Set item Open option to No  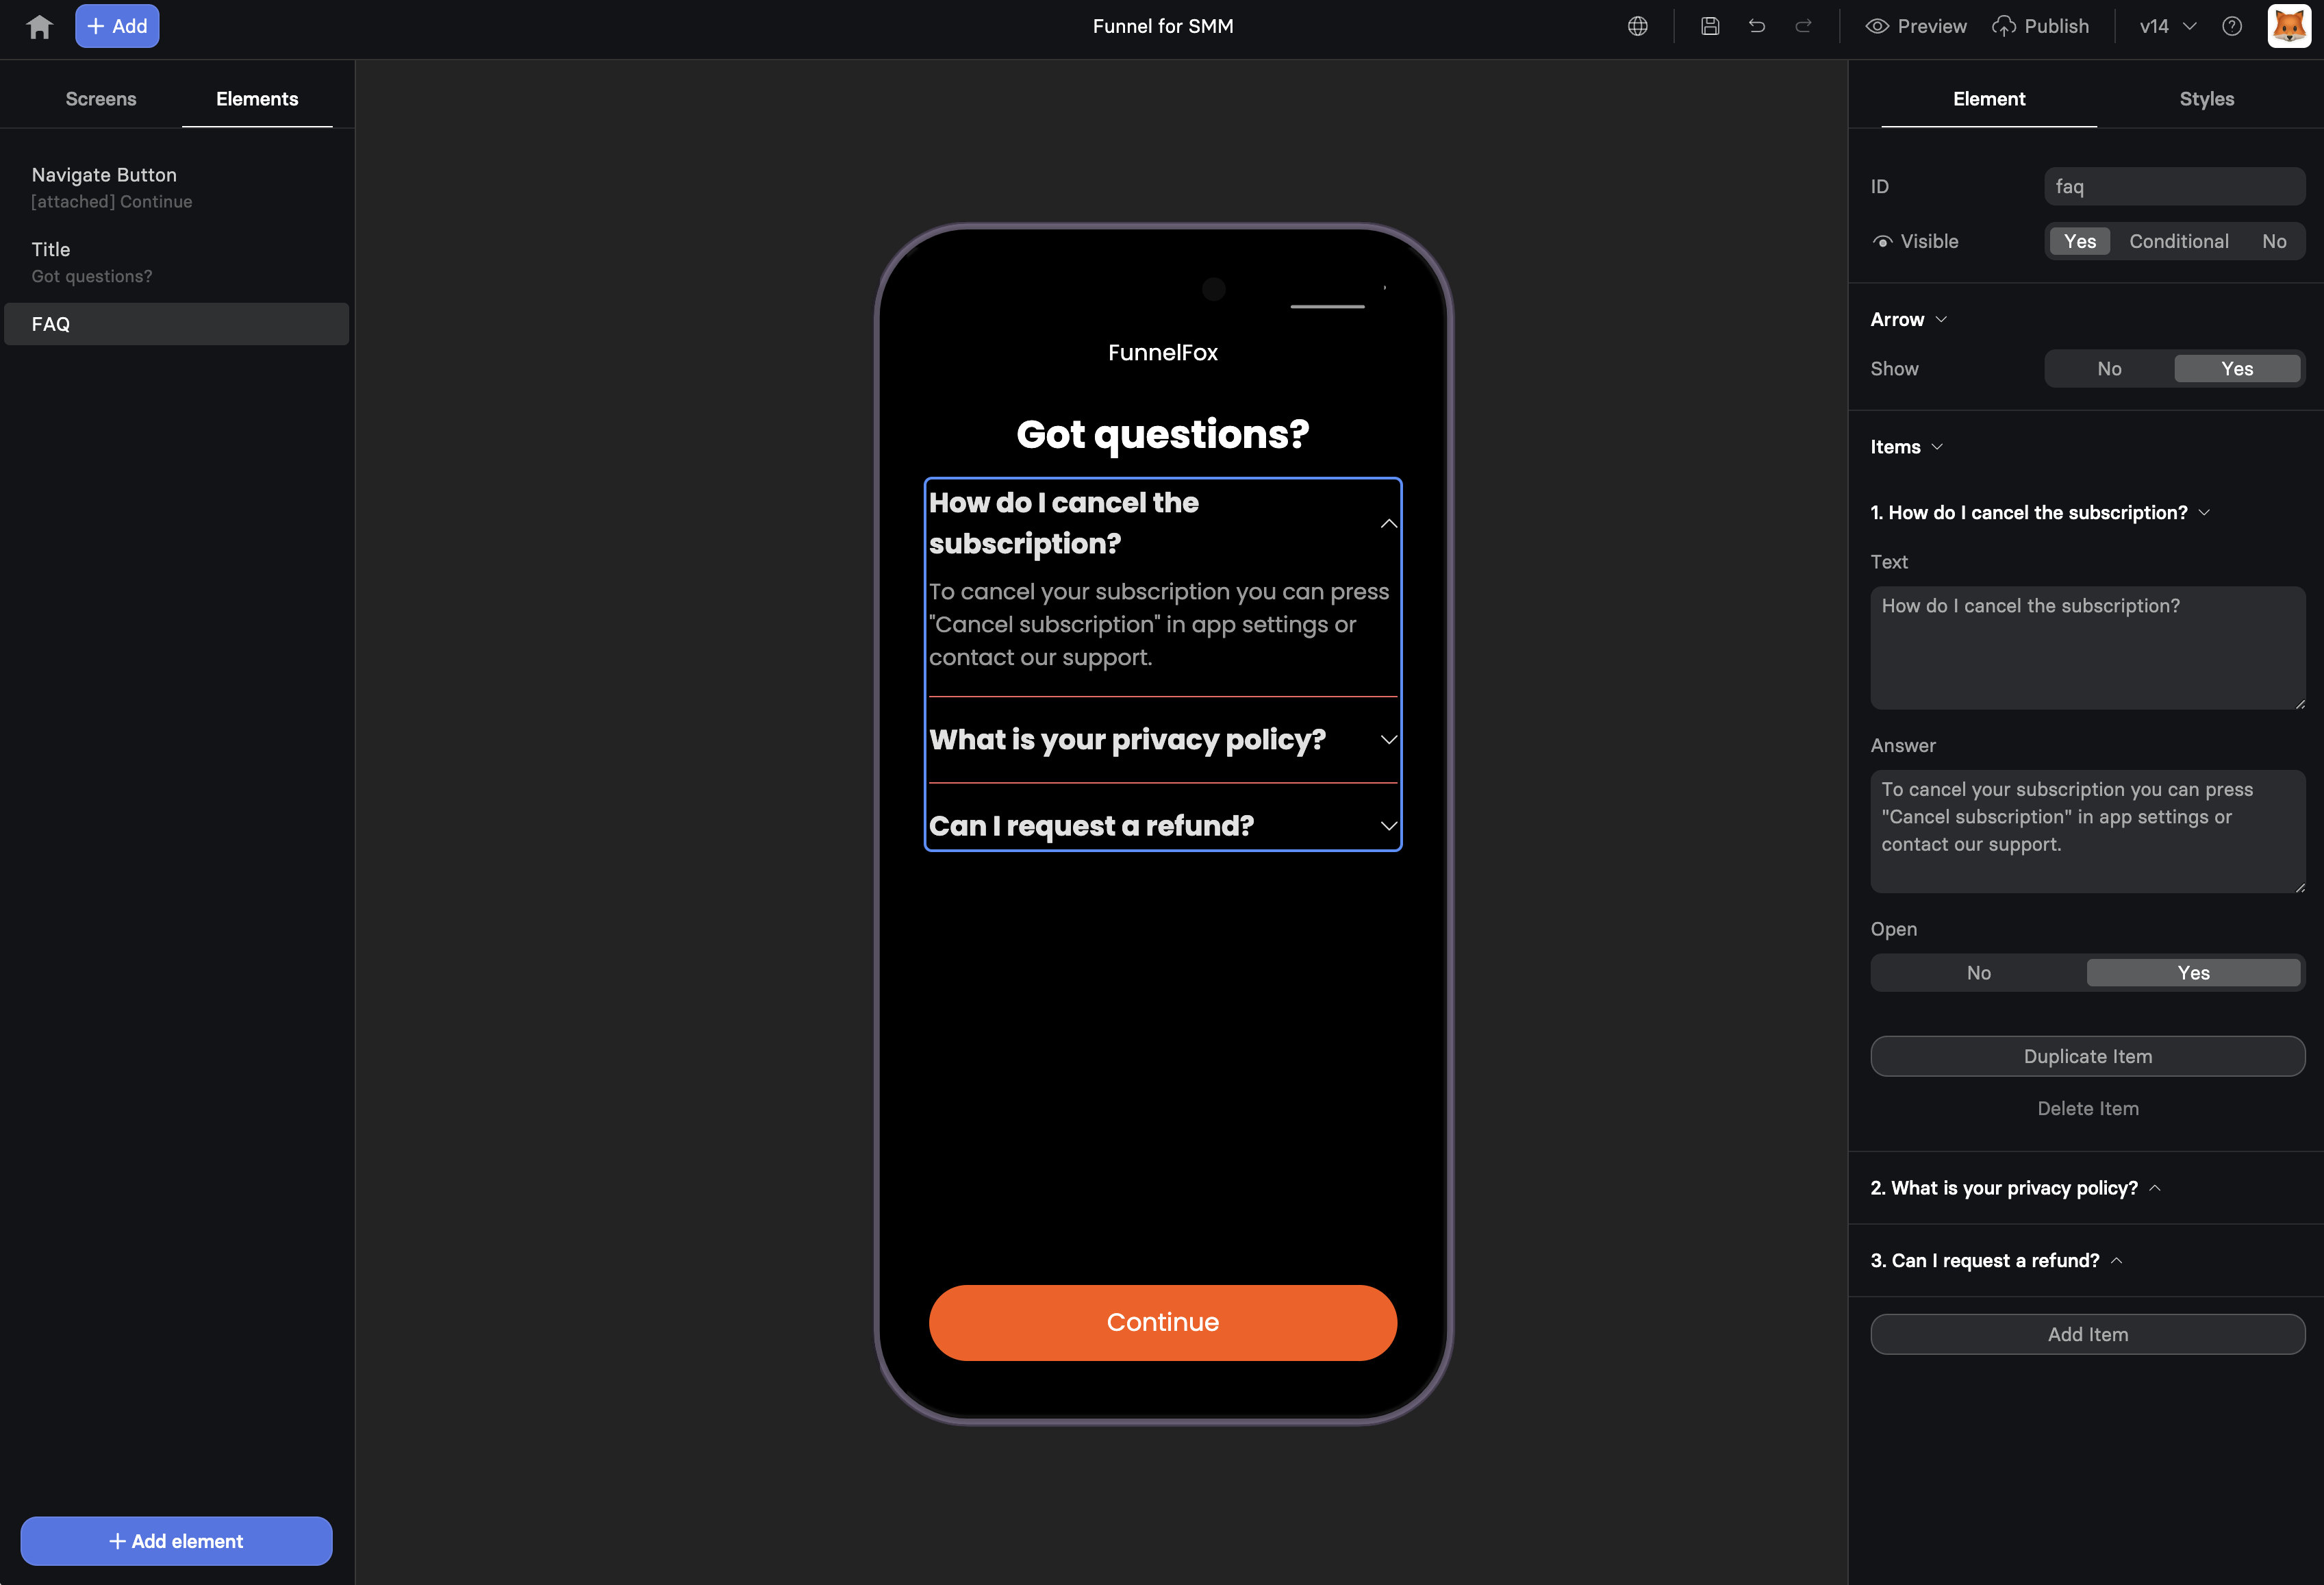point(1979,973)
